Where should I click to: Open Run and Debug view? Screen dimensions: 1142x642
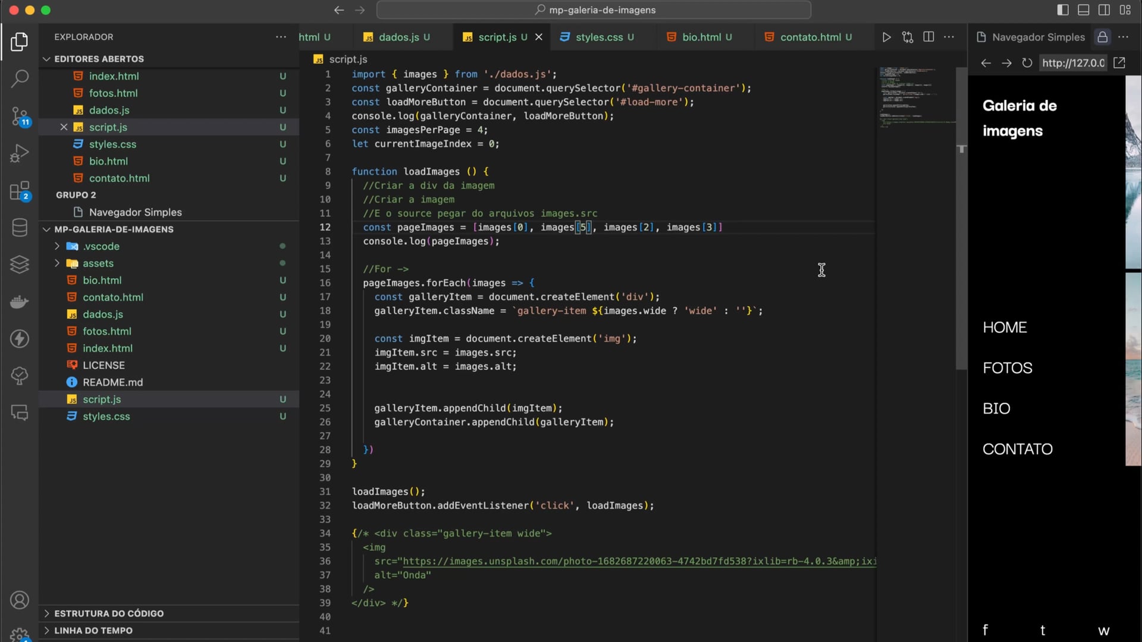[x=20, y=153]
